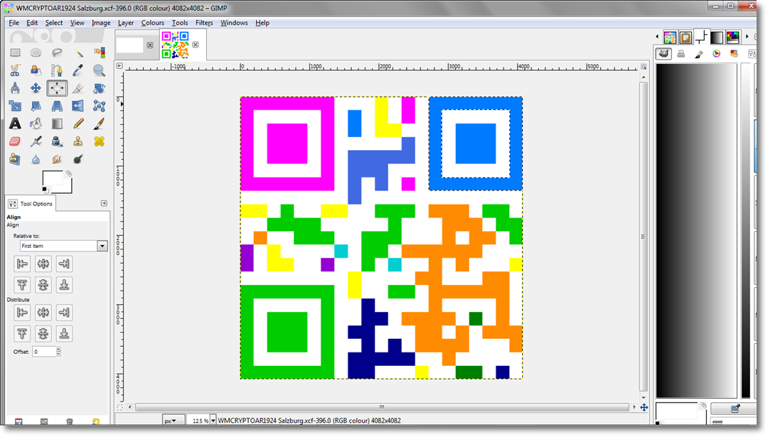Select the Scale tool
This screenshot has height=437, width=768.
tap(15, 106)
